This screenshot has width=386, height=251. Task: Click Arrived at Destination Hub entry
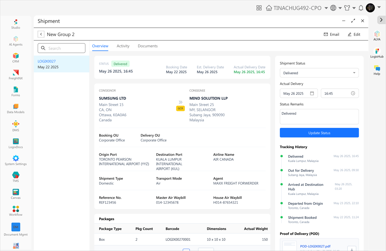[306, 187]
